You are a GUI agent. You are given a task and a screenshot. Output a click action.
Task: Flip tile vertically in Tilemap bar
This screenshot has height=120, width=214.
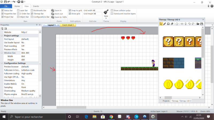click(x=186, y=24)
